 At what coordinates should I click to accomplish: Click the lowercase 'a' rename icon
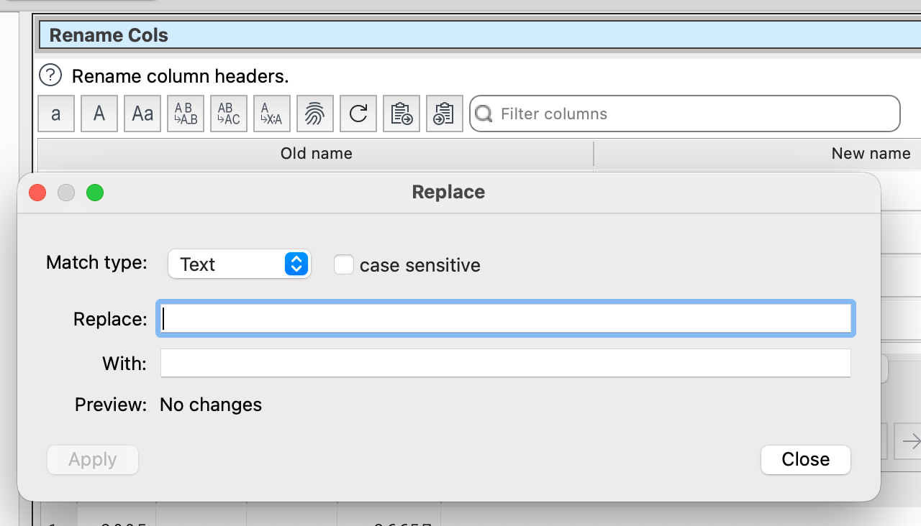(x=56, y=114)
